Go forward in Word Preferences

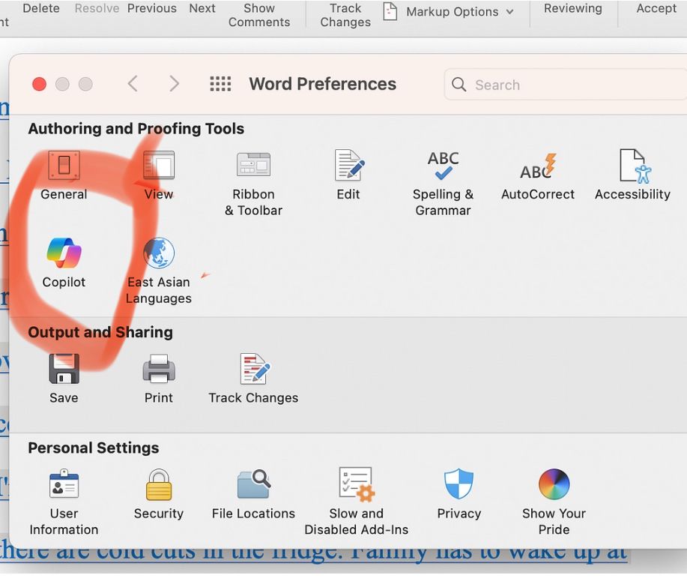click(x=175, y=83)
